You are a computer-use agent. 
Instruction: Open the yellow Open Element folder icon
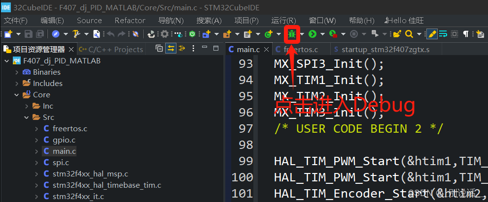(x=396, y=34)
